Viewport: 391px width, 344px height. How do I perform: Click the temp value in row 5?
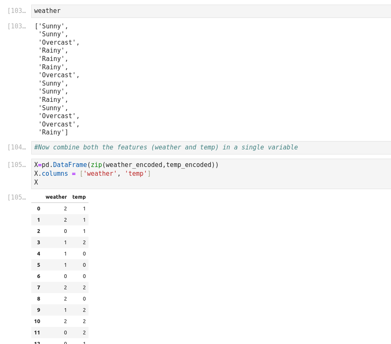pyautogui.click(x=84, y=265)
